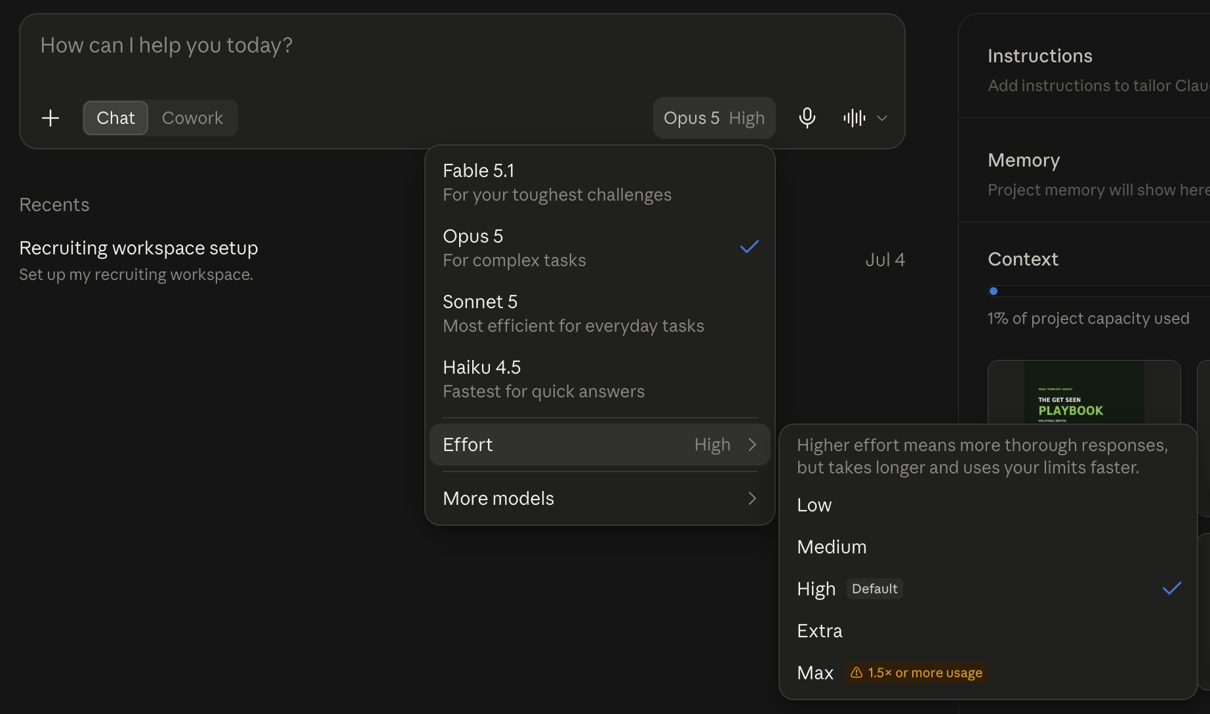This screenshot has height=714, width=1210.
Task: Select Max effort level
Action: pyautogui.click(x=988, y=673)
